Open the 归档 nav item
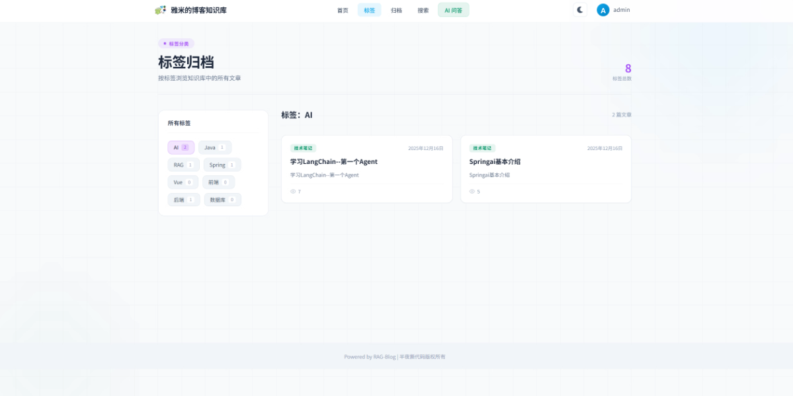Viewport: 793px width, 396px height. (x=397, y=10)
